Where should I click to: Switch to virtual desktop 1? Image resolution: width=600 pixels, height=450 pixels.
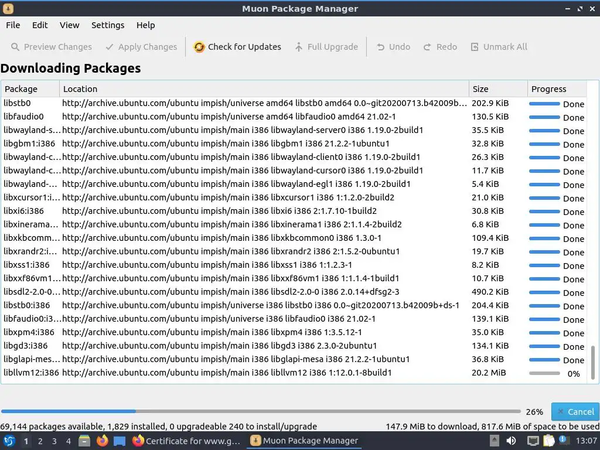coord(26,441)
